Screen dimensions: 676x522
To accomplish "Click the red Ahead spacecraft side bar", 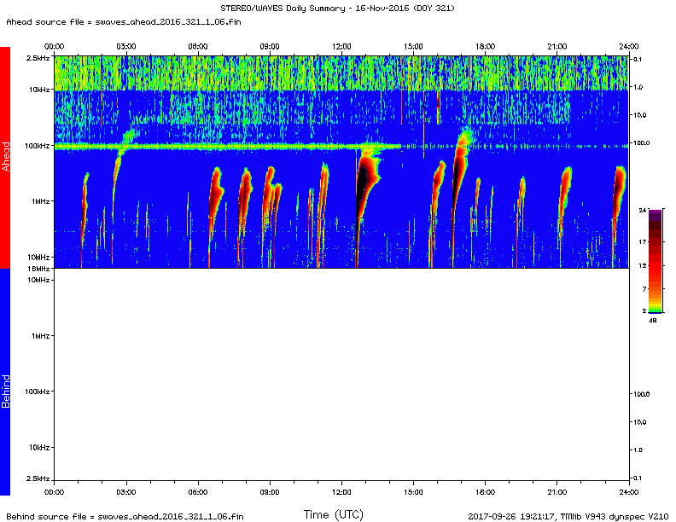I will 5,158.
